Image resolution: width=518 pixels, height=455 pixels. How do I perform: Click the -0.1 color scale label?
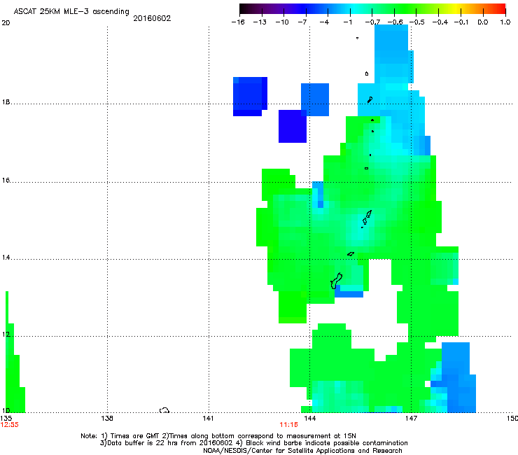pyautogui.click(x=461, y=22)
